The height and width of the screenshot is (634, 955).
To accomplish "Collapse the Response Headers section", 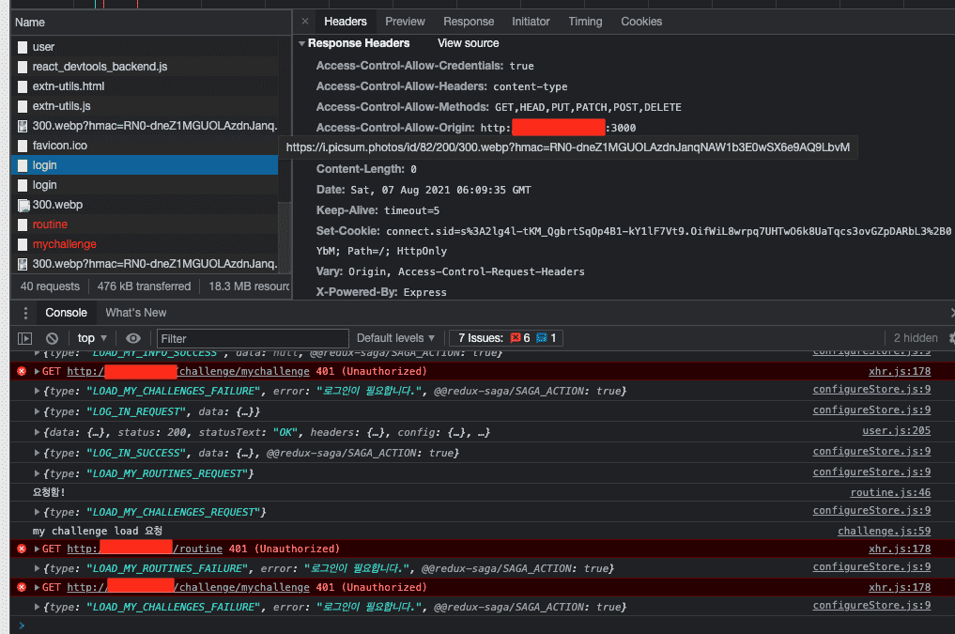I will (x=302, y=43).
